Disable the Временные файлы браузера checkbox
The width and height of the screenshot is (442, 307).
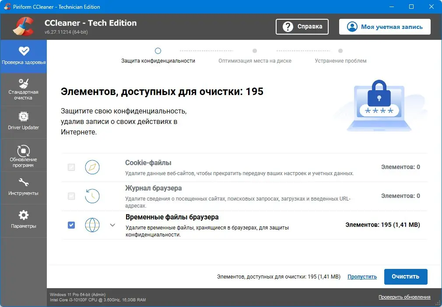(x=71, y=225)
